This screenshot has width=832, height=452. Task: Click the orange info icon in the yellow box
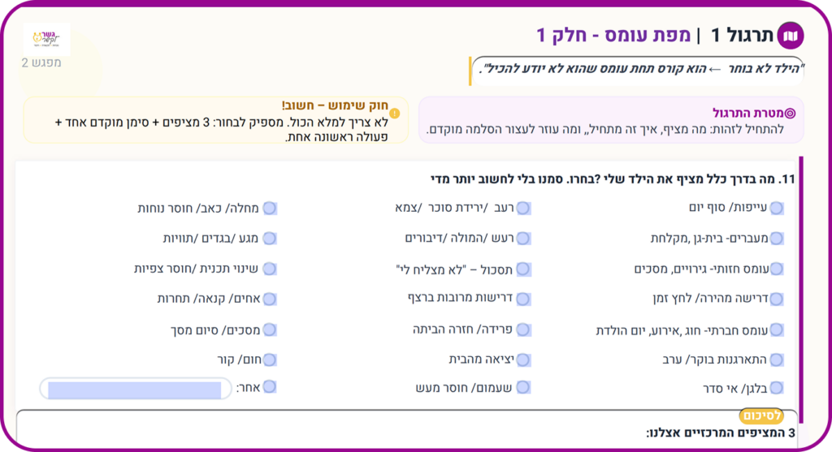[395, 114]
